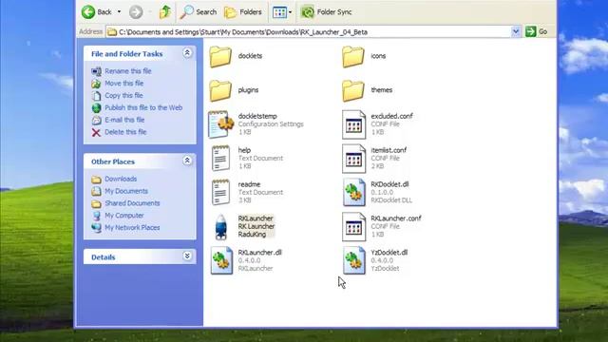Select the itemlist.conf file icon
Screen dimensions: 608x342
[353, 159]
